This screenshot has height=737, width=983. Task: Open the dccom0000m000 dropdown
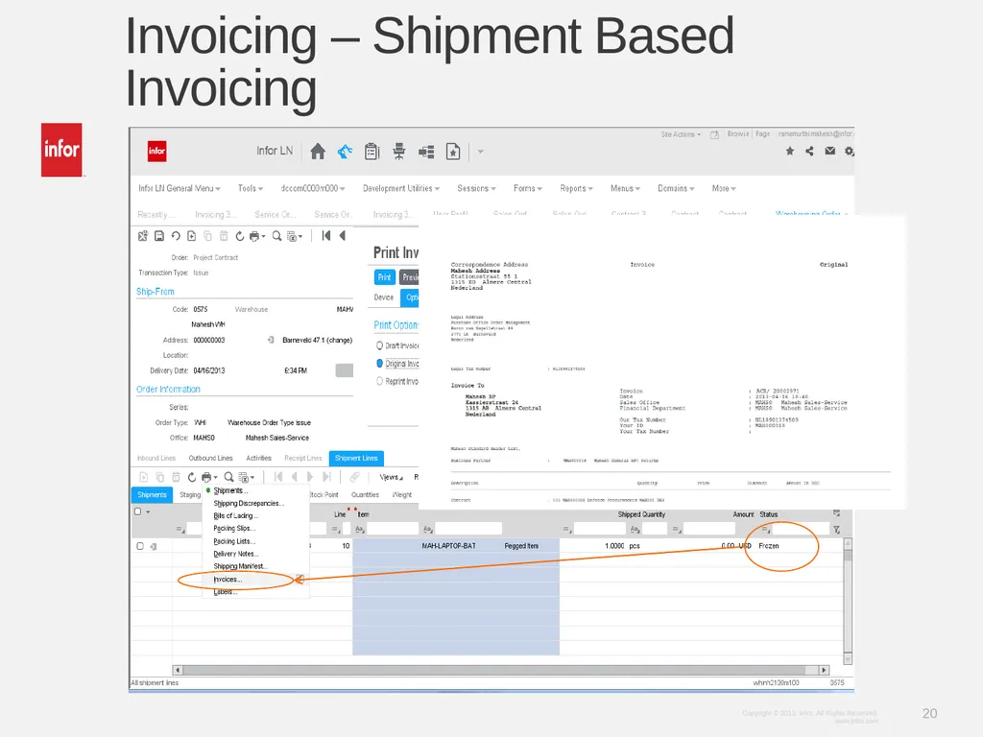tap(313, 188)
